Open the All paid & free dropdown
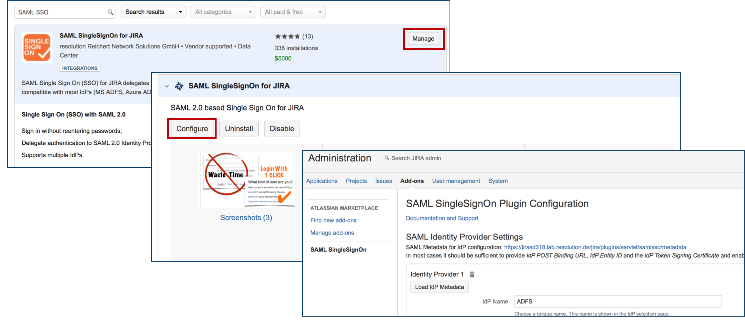The height and width of the screenshot is (329, 745). [x=293, y=12]
